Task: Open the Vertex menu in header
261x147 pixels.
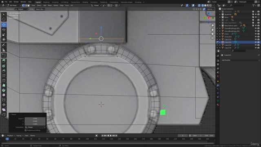Action: 56,5
